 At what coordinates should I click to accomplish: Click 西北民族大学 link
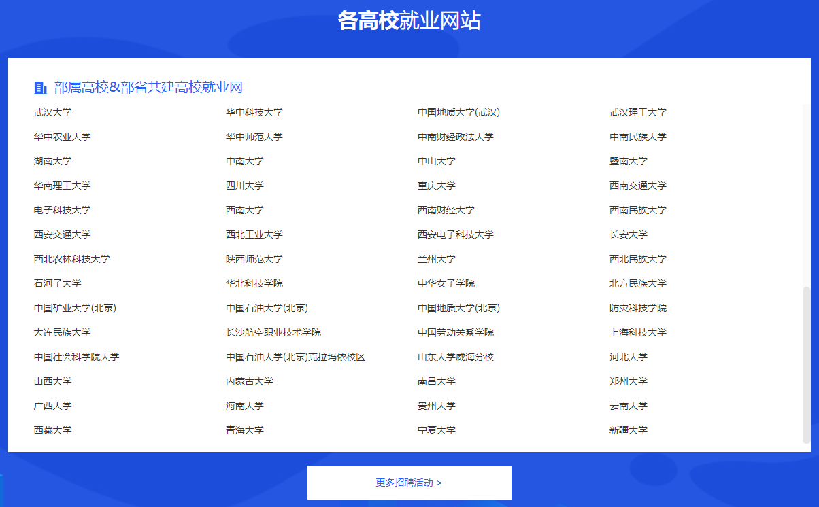tap(638, 259)
